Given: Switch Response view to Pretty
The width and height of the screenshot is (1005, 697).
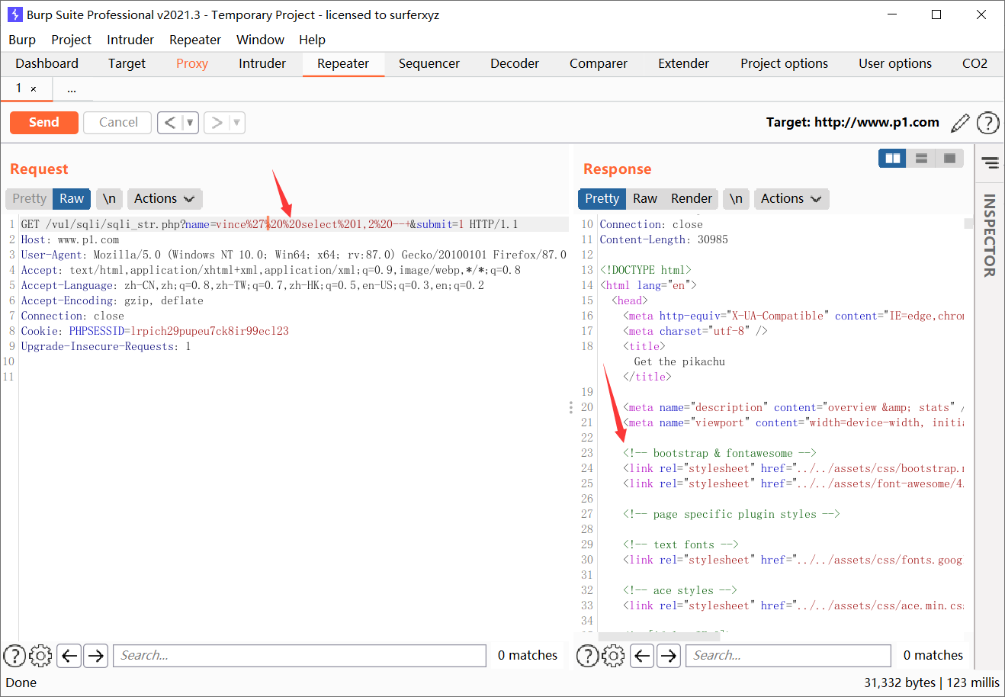Looking at the screenshot, I should tap(602, 198).
